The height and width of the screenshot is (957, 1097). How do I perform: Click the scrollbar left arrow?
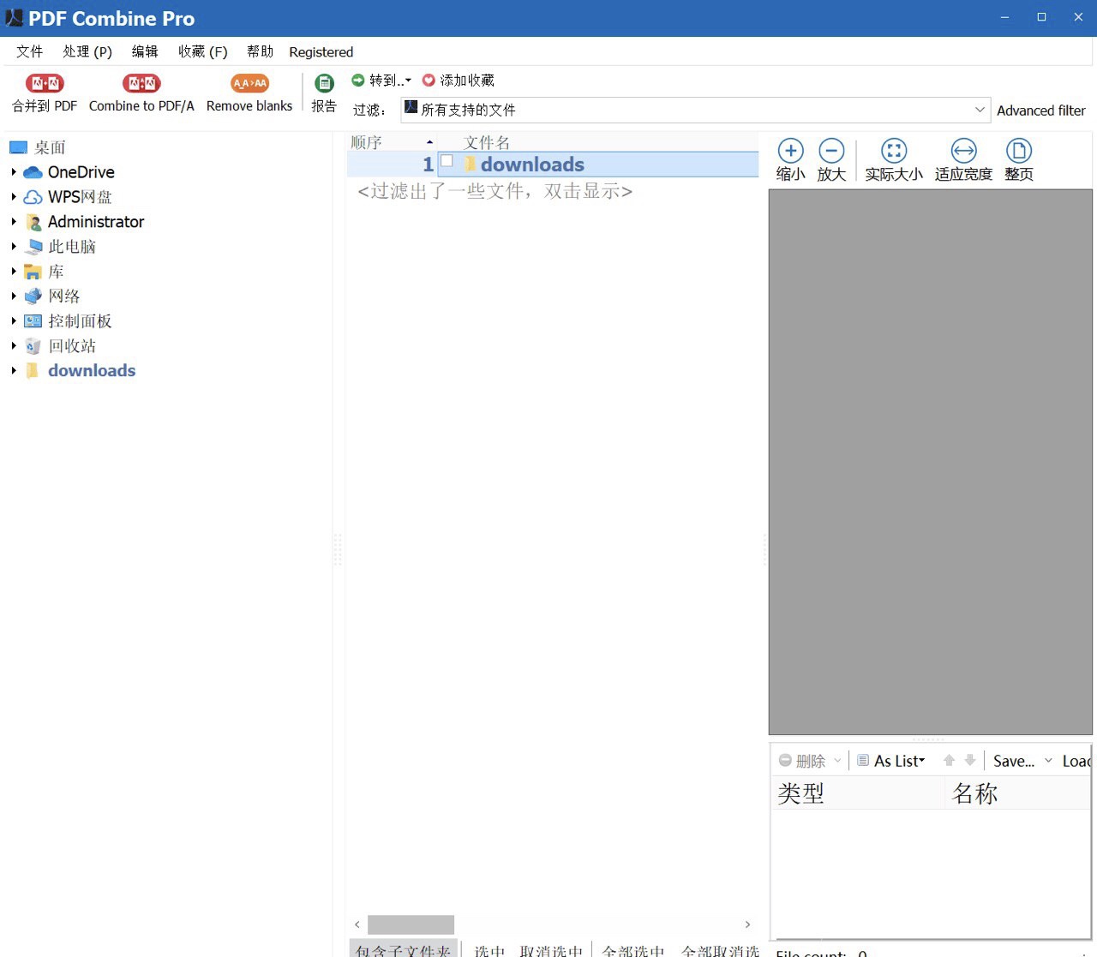[357, 924]
